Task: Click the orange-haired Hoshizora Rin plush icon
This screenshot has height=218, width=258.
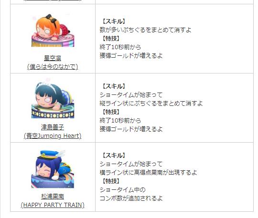Action: (53, 31)
